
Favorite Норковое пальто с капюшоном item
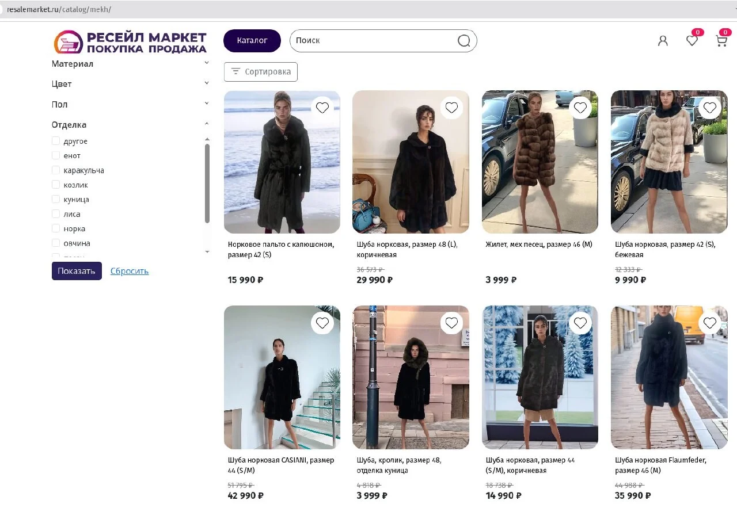pos(322,108)
